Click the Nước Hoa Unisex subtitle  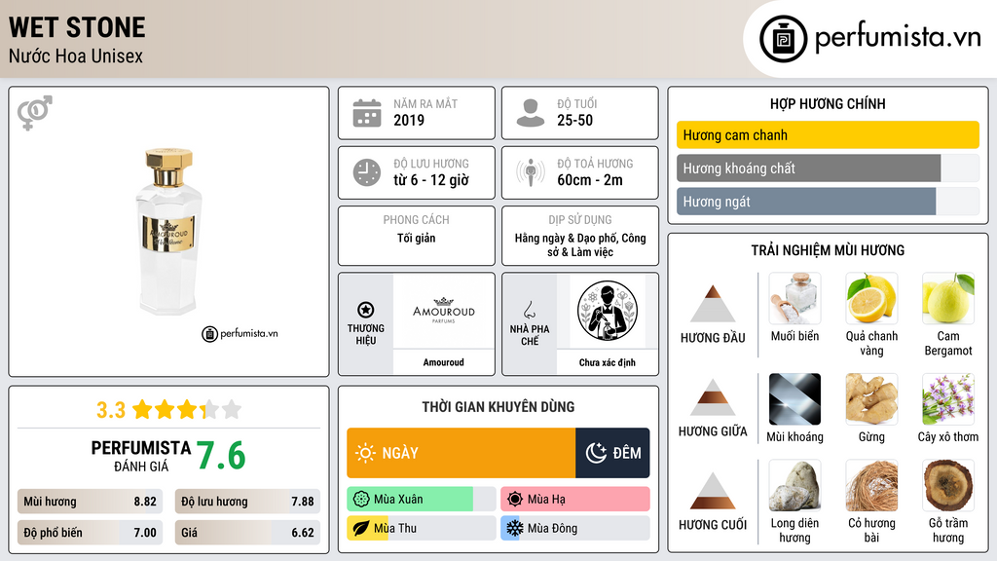pyautogui.click(x=76, y=56)
